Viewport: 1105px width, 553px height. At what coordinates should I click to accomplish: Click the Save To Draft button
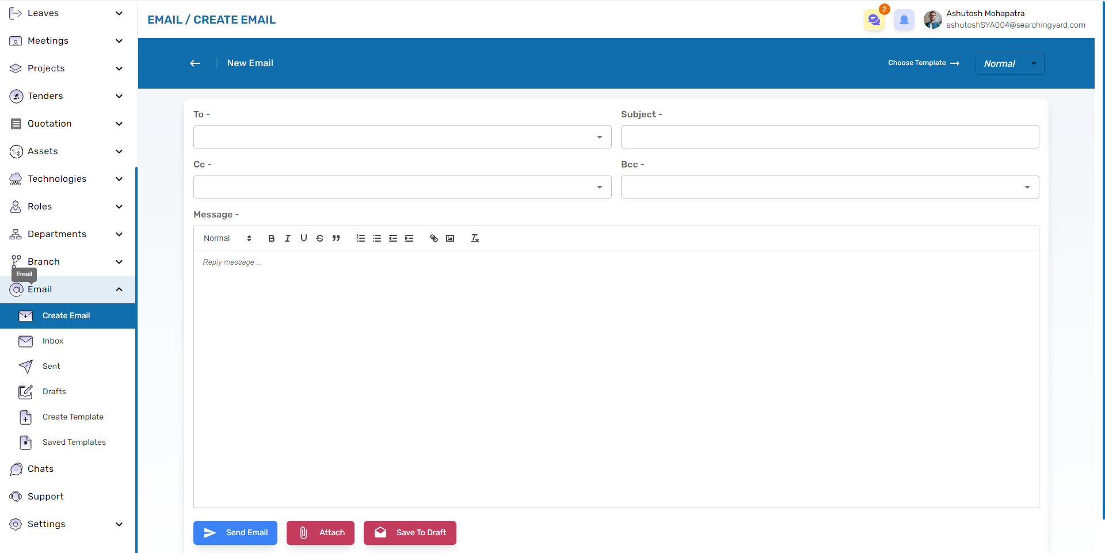click(410, 533)
